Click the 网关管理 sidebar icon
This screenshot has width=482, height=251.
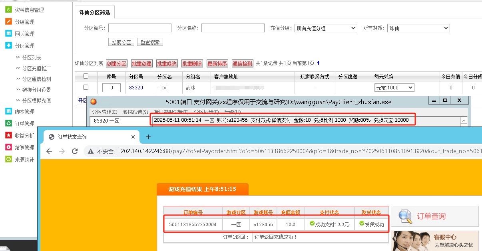8,34
